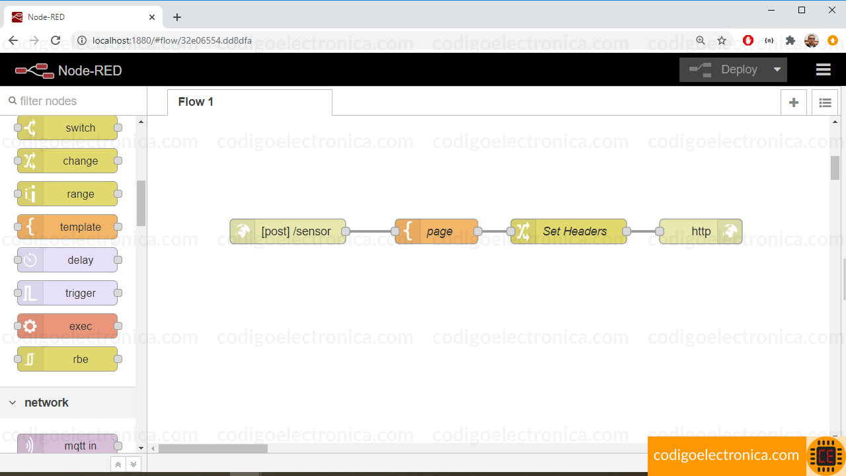Select the switch node in palette
The image size is (846, 476).
point(67,128)
